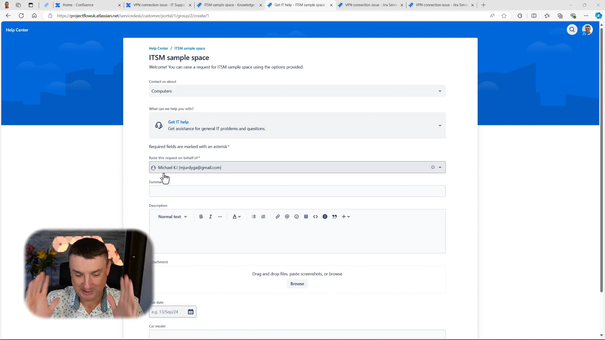Open the portal search icon

click(572, 30)
